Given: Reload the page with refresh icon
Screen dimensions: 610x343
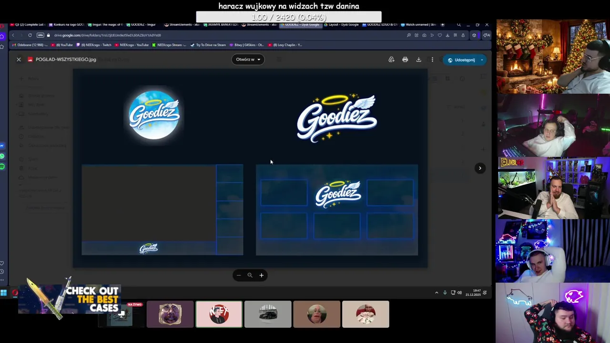Looking at the screenshot, I should 30,35.
